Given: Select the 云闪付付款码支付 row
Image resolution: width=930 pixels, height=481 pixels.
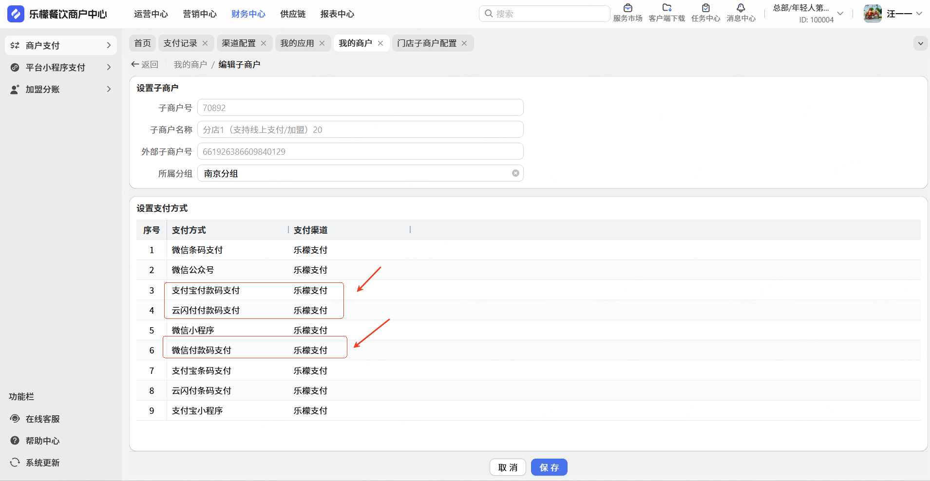Looking at the screenshot, I should 529,310.
